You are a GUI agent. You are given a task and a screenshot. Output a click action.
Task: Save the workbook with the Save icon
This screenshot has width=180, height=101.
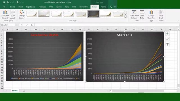[x=4, y=2]
